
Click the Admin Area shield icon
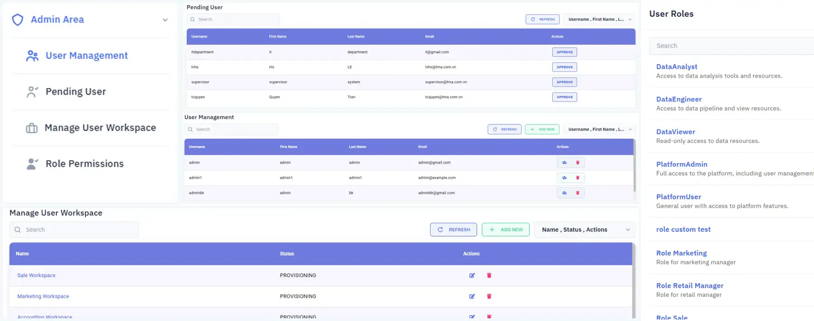tap(18, 20)
